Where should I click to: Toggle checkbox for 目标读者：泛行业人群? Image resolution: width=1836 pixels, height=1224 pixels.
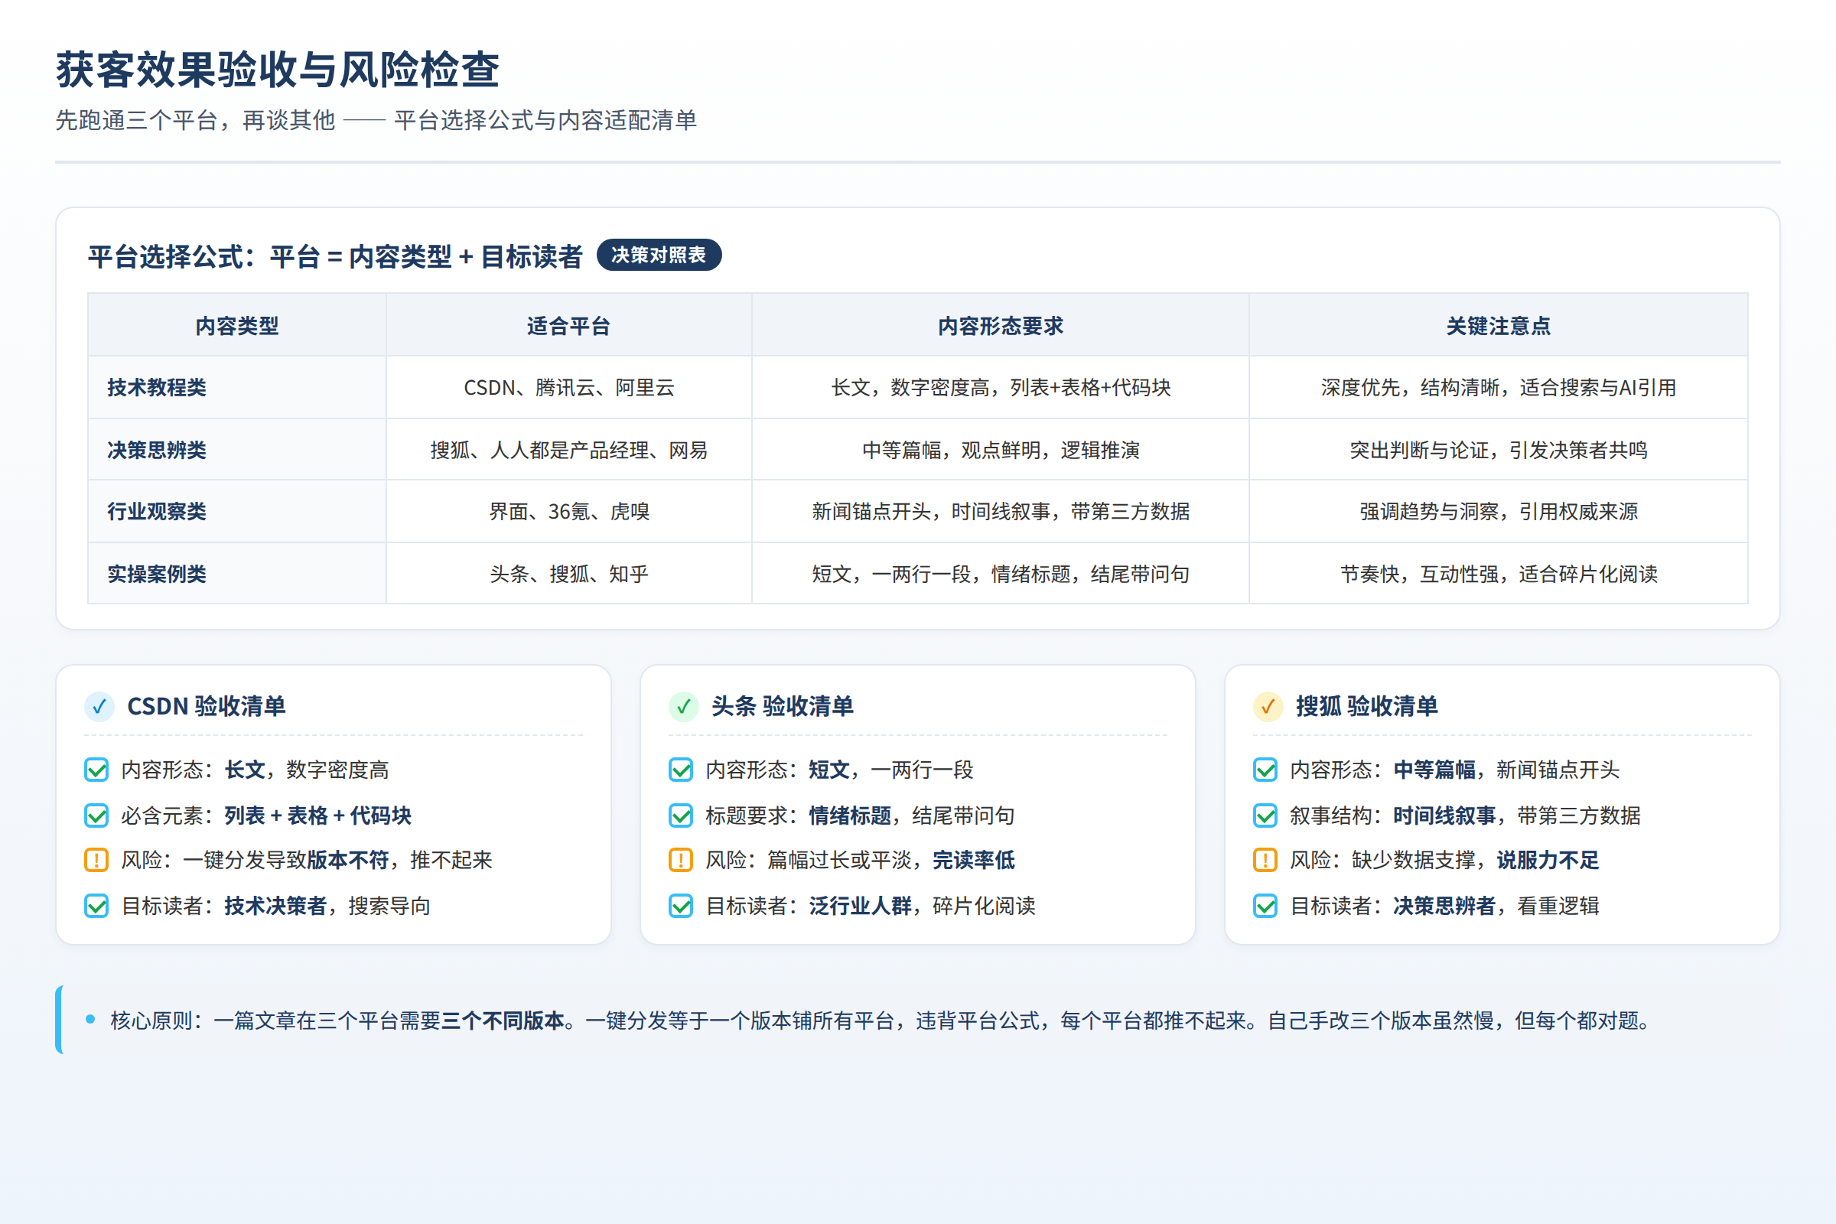[681, 907]
